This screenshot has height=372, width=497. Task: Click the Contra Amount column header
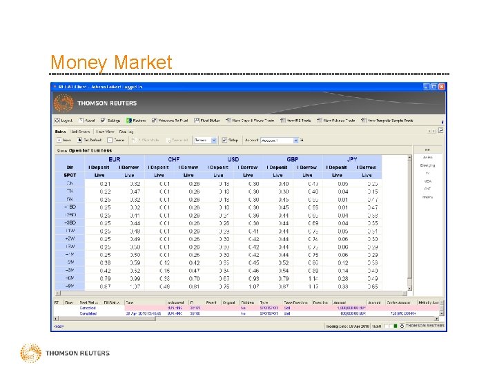pyautogui.click(x=400, y=302)
